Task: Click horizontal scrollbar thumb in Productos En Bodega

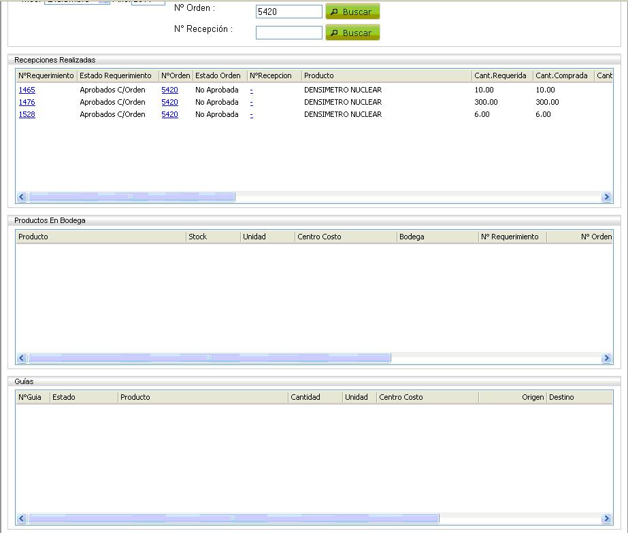Action: [x=209, y=358]
